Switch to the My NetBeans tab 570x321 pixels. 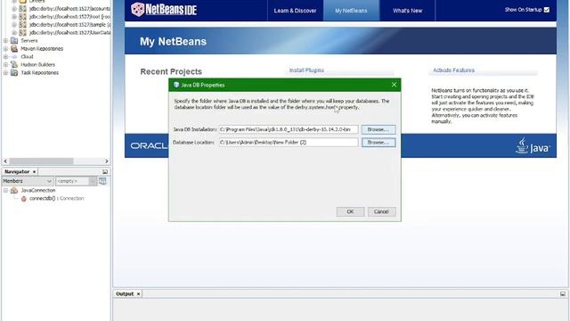pyautogui.click(x=351, y=11)
